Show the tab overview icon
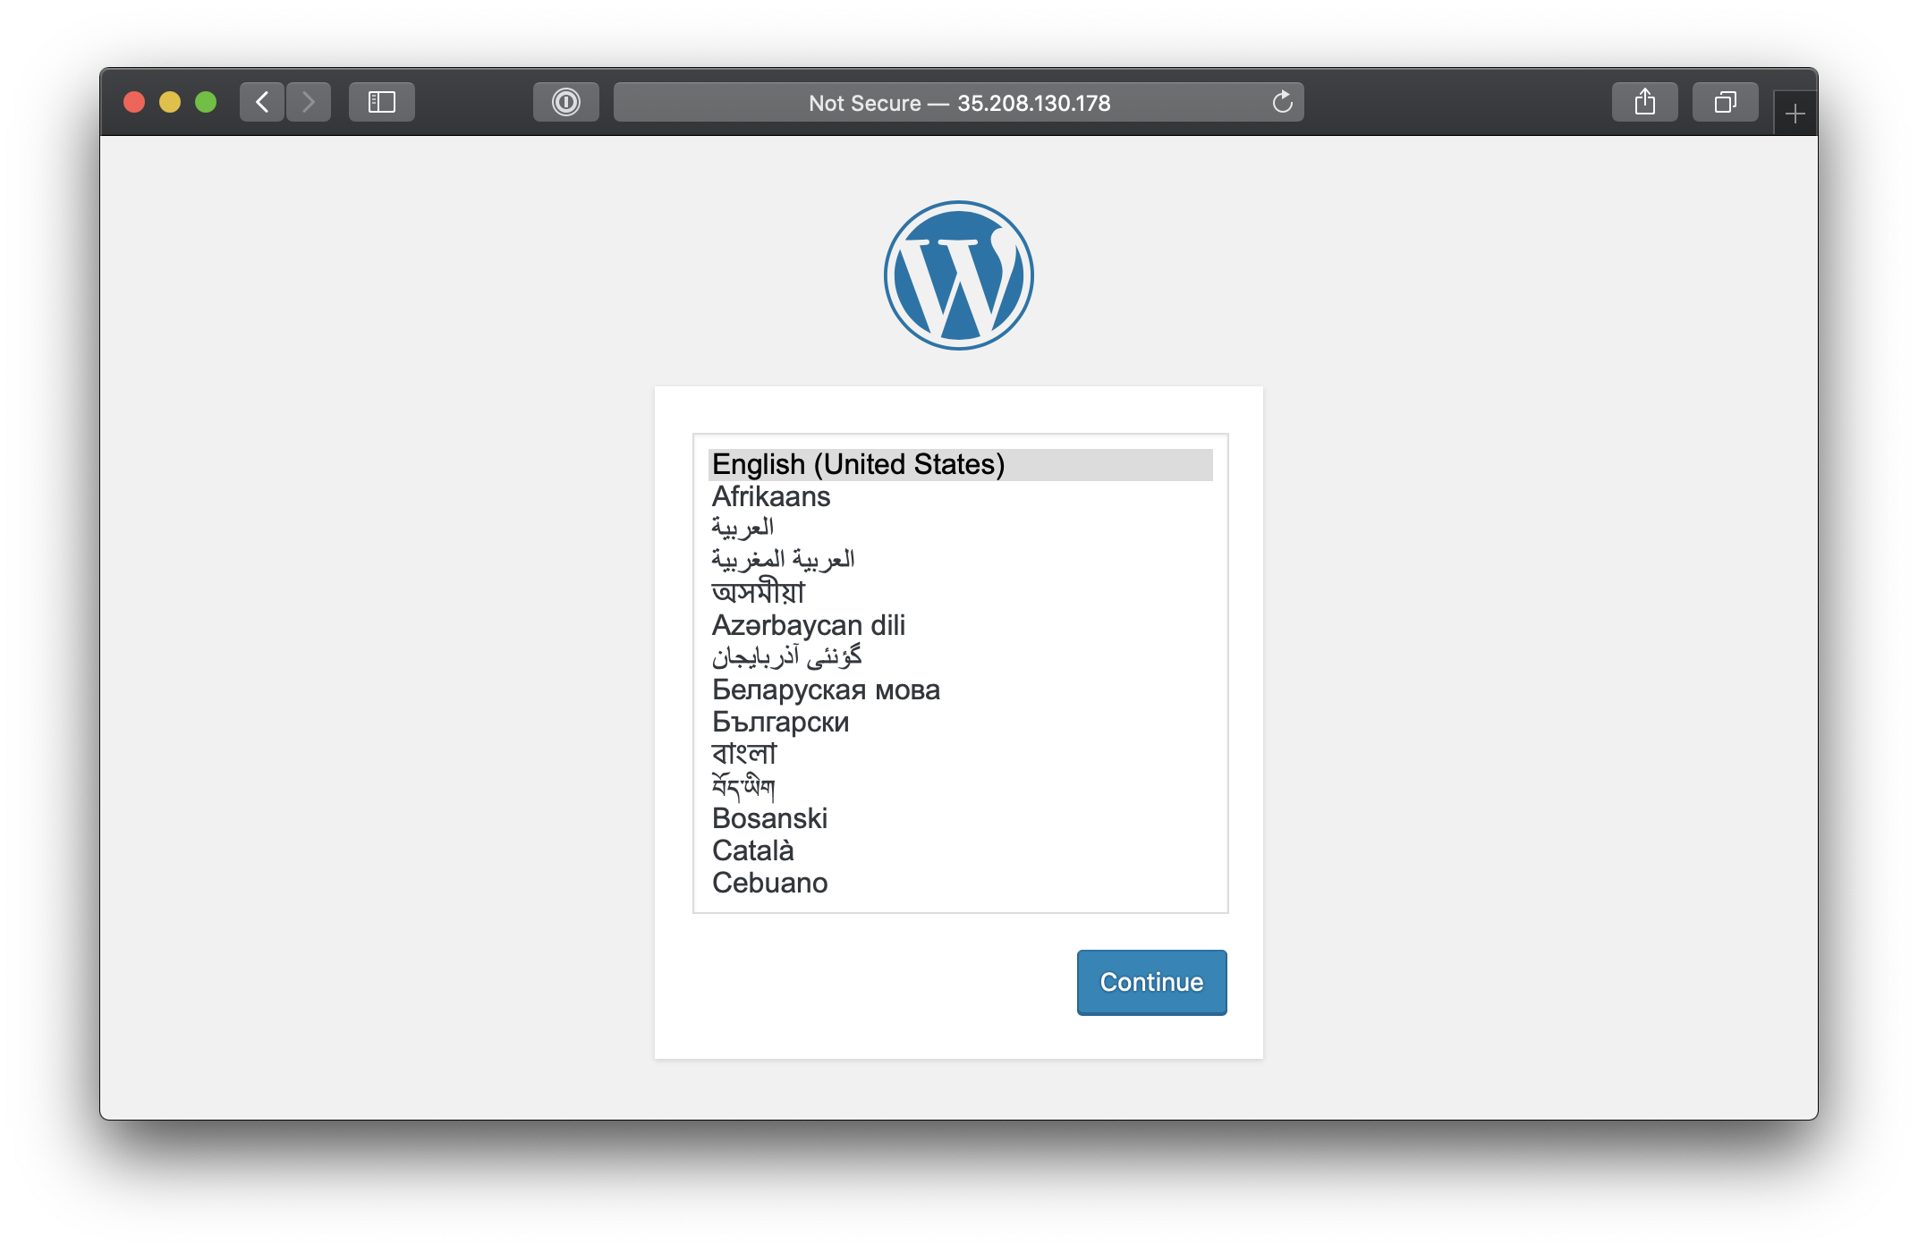 click(1725, 102)
